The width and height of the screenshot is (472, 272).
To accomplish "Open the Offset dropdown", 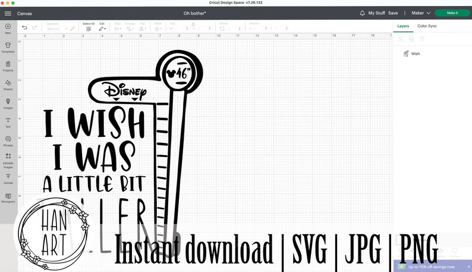I will (158, 29).
